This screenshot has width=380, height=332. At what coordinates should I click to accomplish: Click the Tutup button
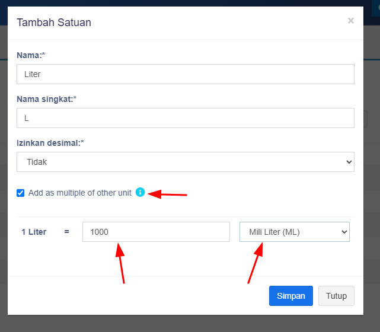pyautogui.click(x=336, y=296)
